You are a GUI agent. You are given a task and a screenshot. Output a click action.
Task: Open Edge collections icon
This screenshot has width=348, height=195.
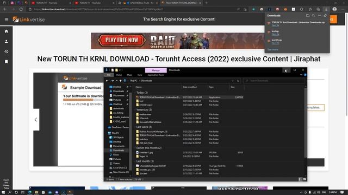pos(318,9)
